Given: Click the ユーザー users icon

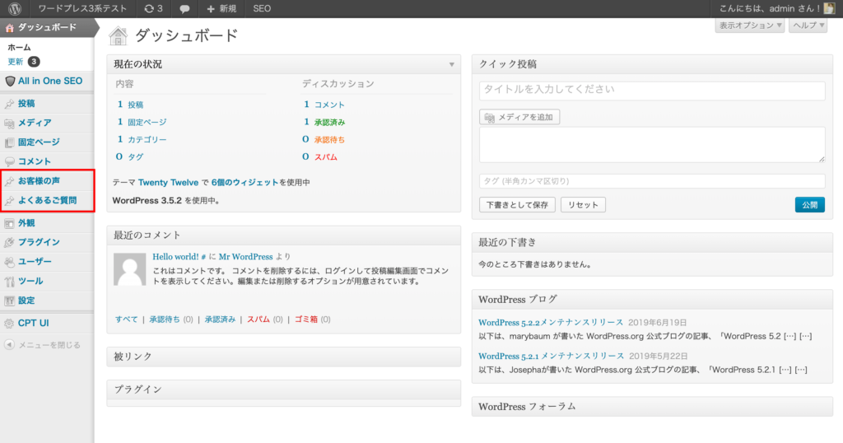Looking at the screenshot, I should point(9,262).
